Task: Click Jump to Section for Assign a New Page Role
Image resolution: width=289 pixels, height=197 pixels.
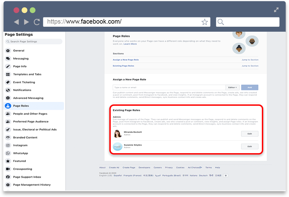Action: pos(250,60)
